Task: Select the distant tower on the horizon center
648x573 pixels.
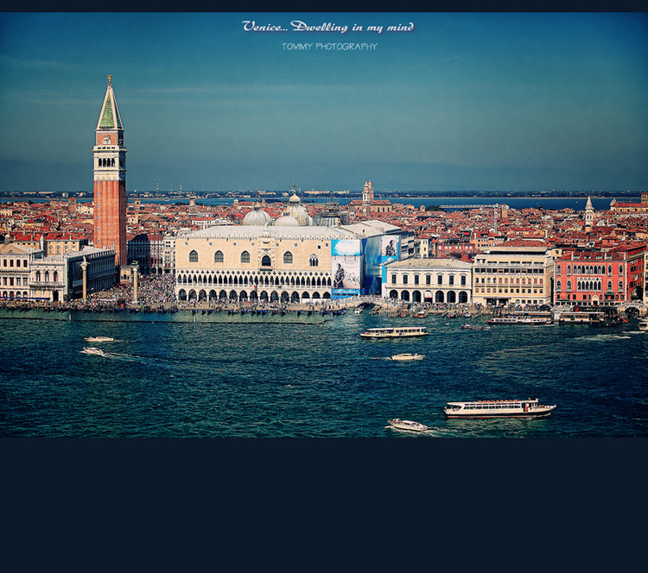Action: pos(368,192)
